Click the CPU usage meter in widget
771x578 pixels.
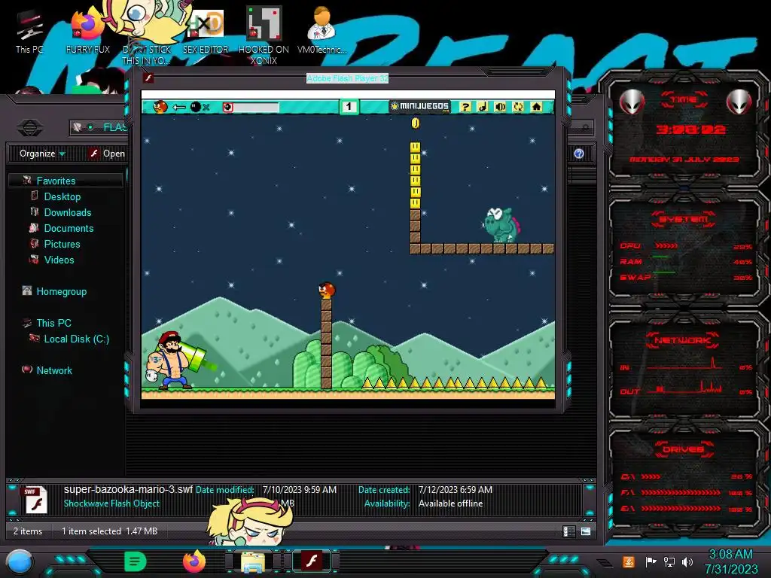(667, 245)
